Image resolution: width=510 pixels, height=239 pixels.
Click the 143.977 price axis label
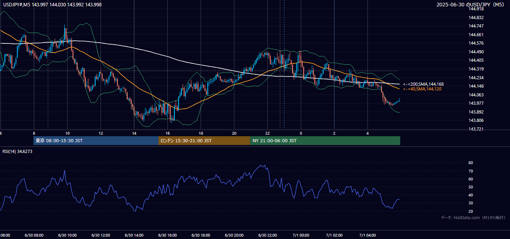point(476,104)
